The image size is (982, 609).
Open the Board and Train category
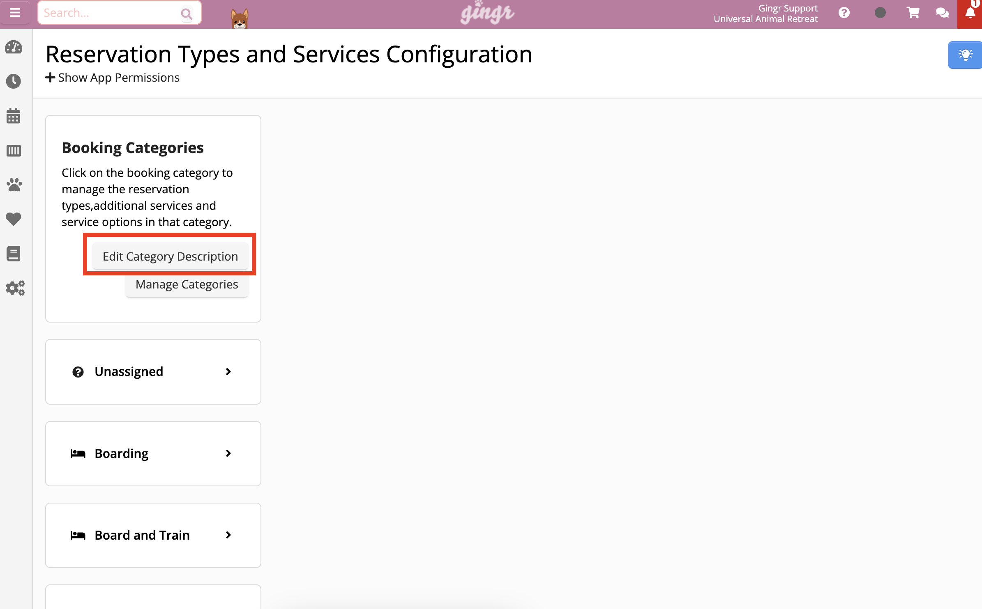point(153,535)
